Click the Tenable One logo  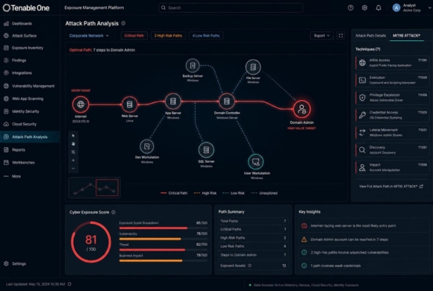tap(26, 7)
